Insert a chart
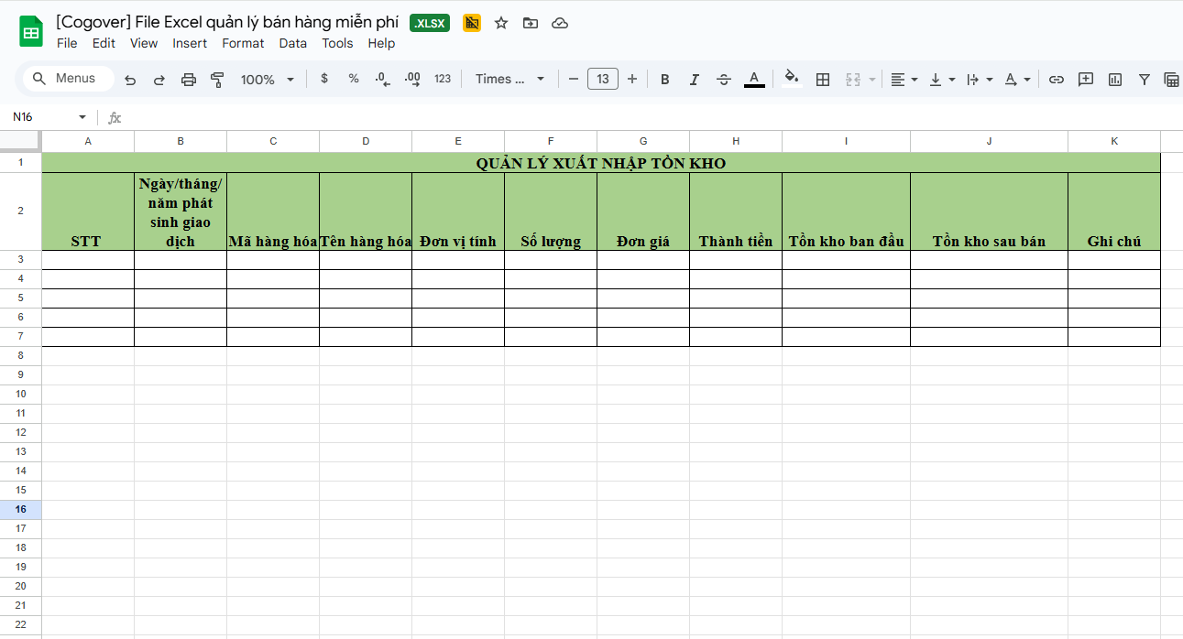Image resolution: width=1183 pixels, height=639 pixels. pos(1115,80)
